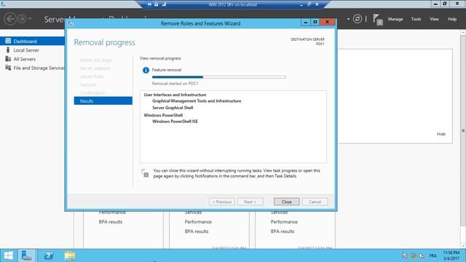
Task: Maximize the Remove Roles and Features Wizard
Action: (315, 22)
